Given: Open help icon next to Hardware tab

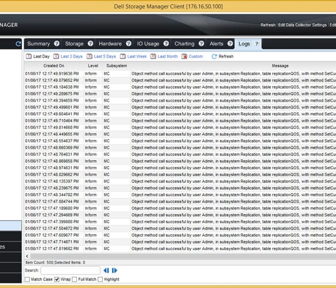Looking at the screenshot, I should pyautogui.click(x=129, y=44).
